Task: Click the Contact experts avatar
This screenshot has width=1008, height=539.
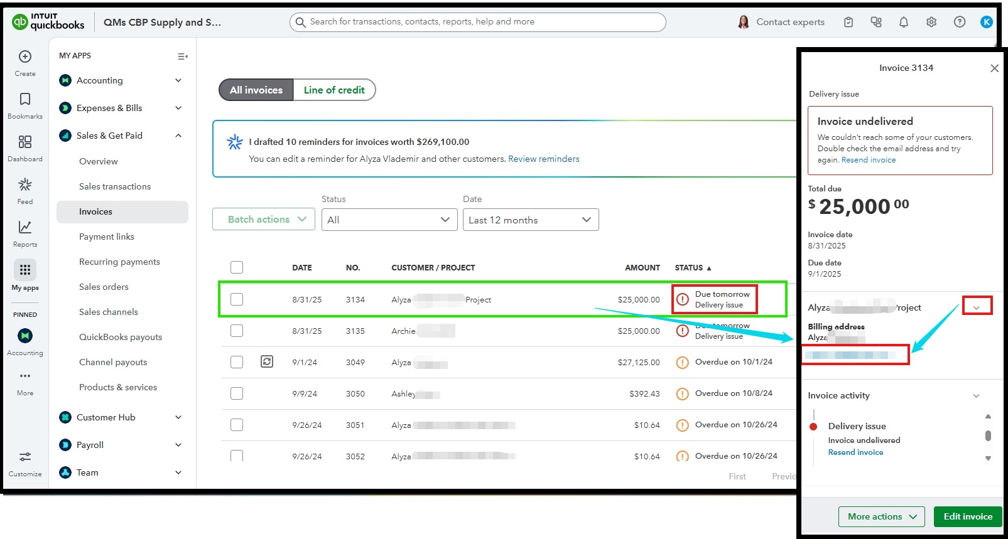Action: coord(744,22)
